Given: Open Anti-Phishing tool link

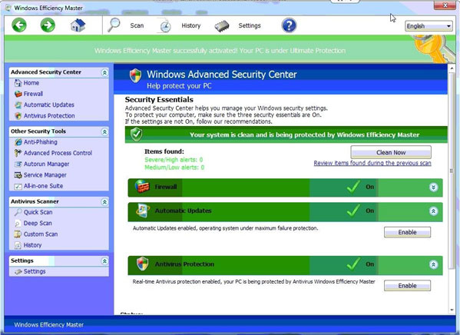Looking at the screenshot, I should [41, 142].
